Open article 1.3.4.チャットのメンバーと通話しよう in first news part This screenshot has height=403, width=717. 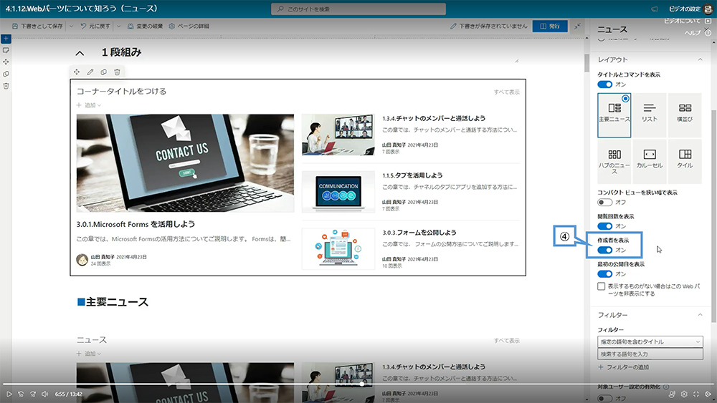pos(434,118)
